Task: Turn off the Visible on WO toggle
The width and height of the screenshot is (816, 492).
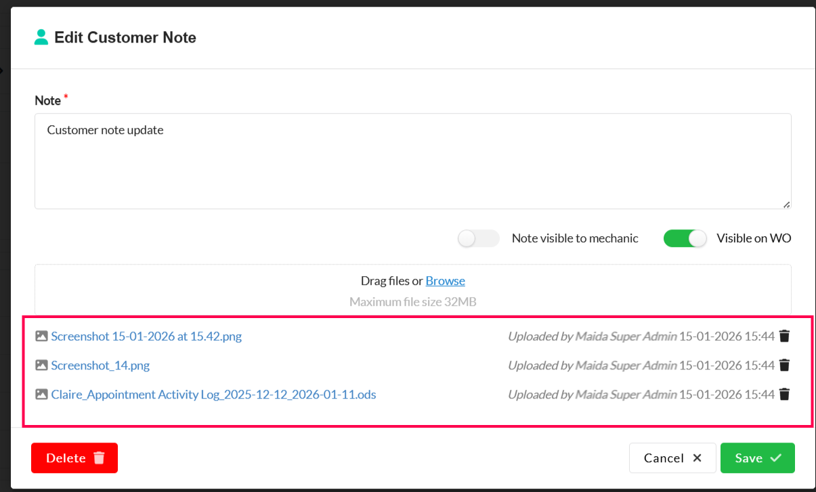Action: pyautogui.click(x=685, y=238)
